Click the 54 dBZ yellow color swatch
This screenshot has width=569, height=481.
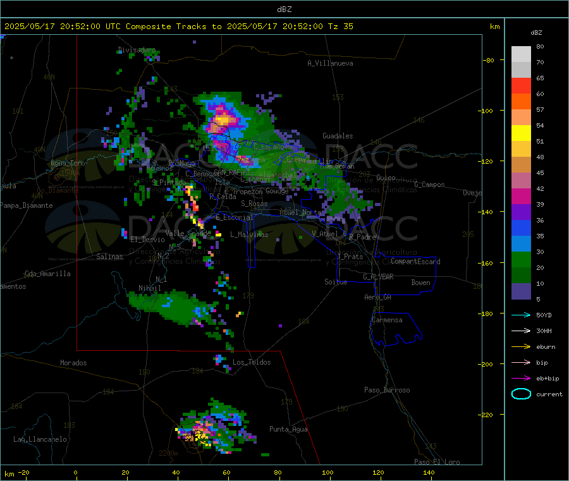pyautogui.click(x=521, y=133)
